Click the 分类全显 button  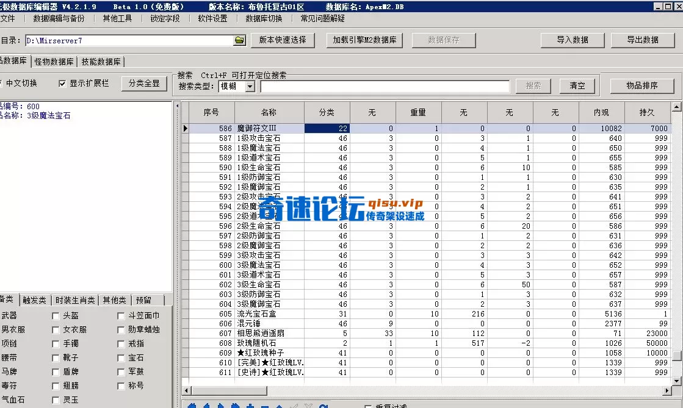click(144, 84)
